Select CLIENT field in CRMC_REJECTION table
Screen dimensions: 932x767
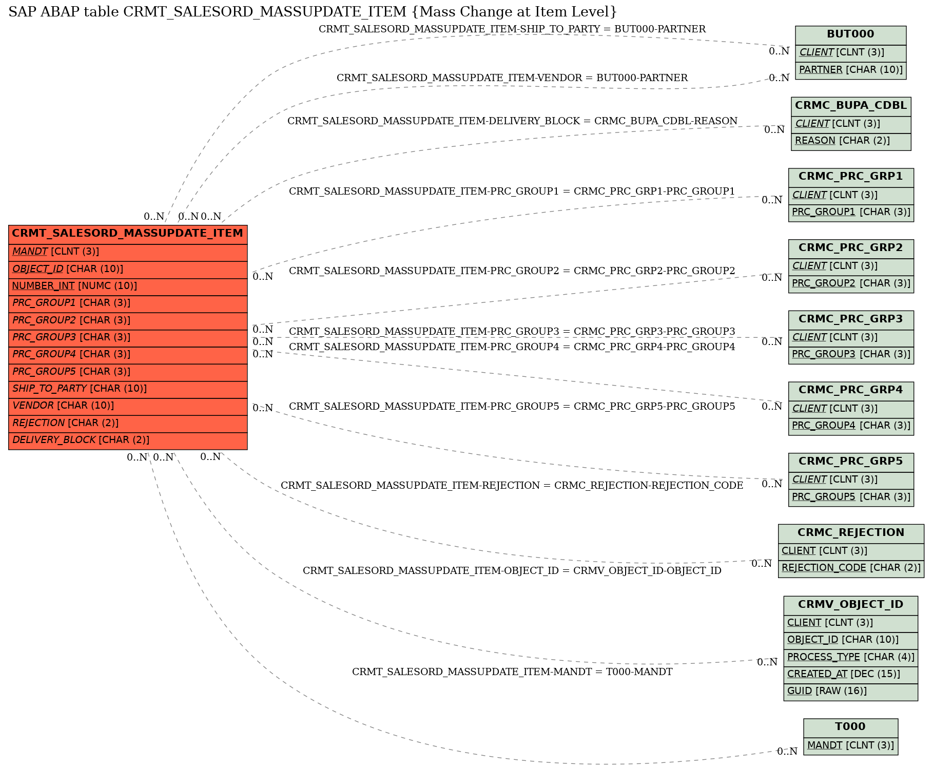click(x=851, y=551)
